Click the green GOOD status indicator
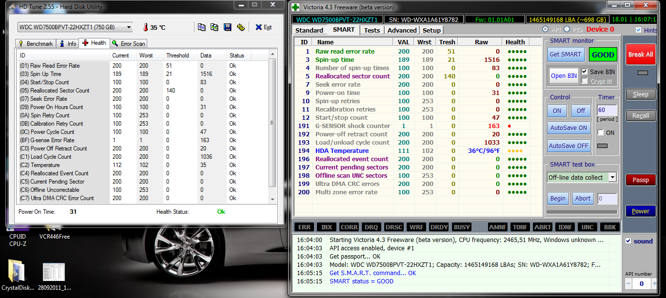 tap(603, 54)
